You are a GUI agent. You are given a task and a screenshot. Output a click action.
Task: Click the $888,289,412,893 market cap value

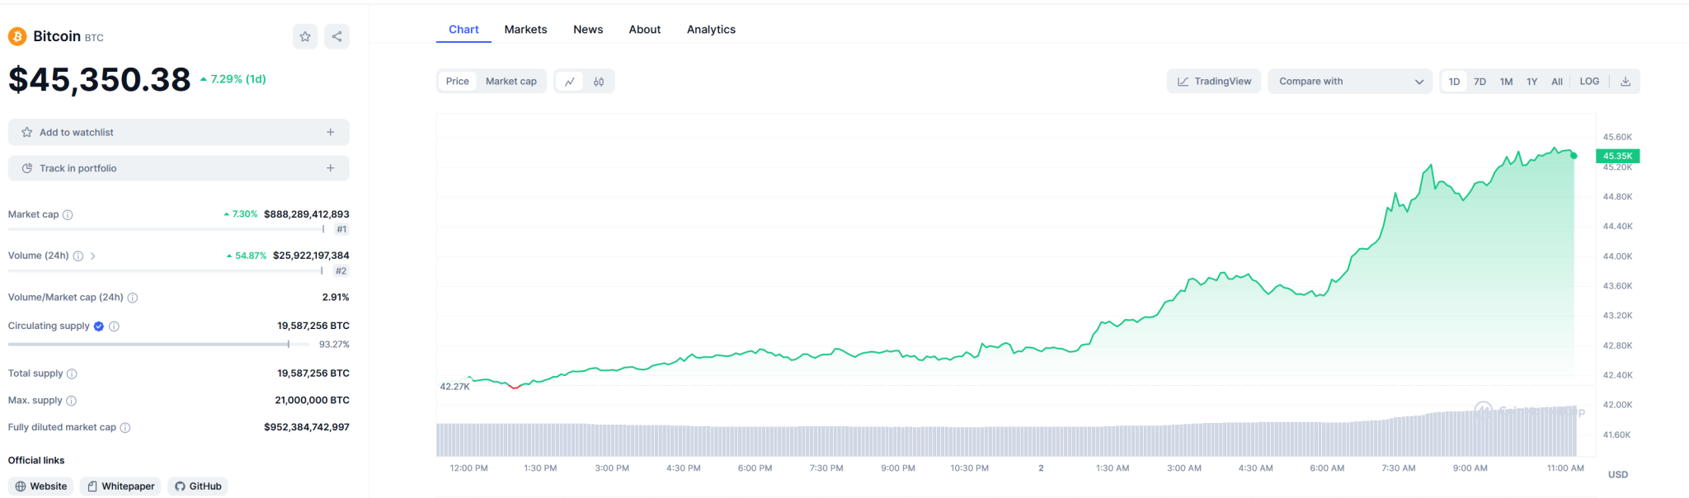point(307,214)
